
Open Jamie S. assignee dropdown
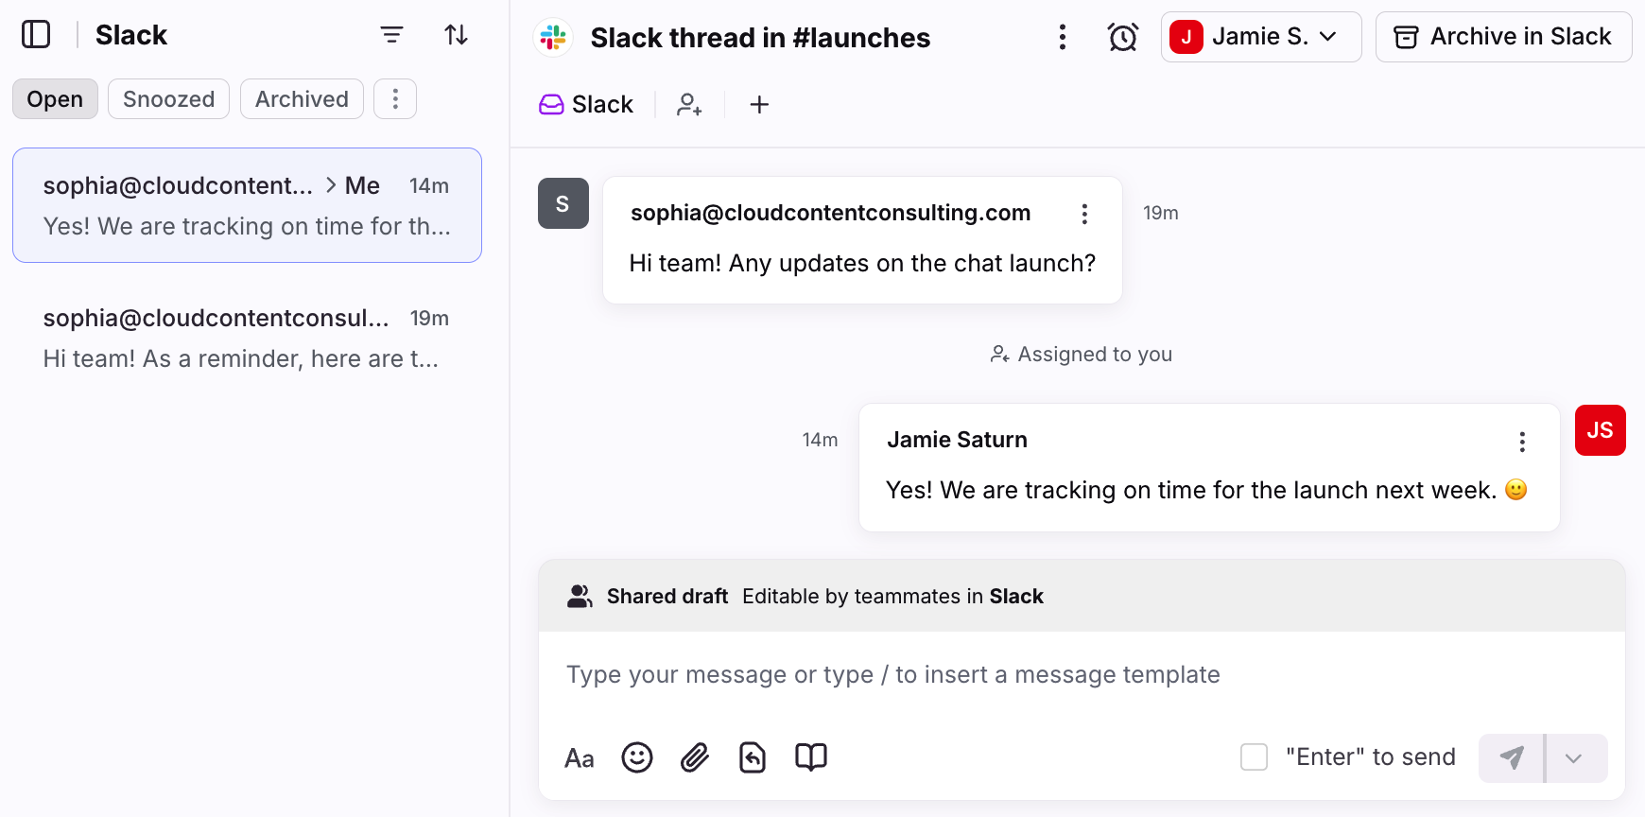point(1260,37)
